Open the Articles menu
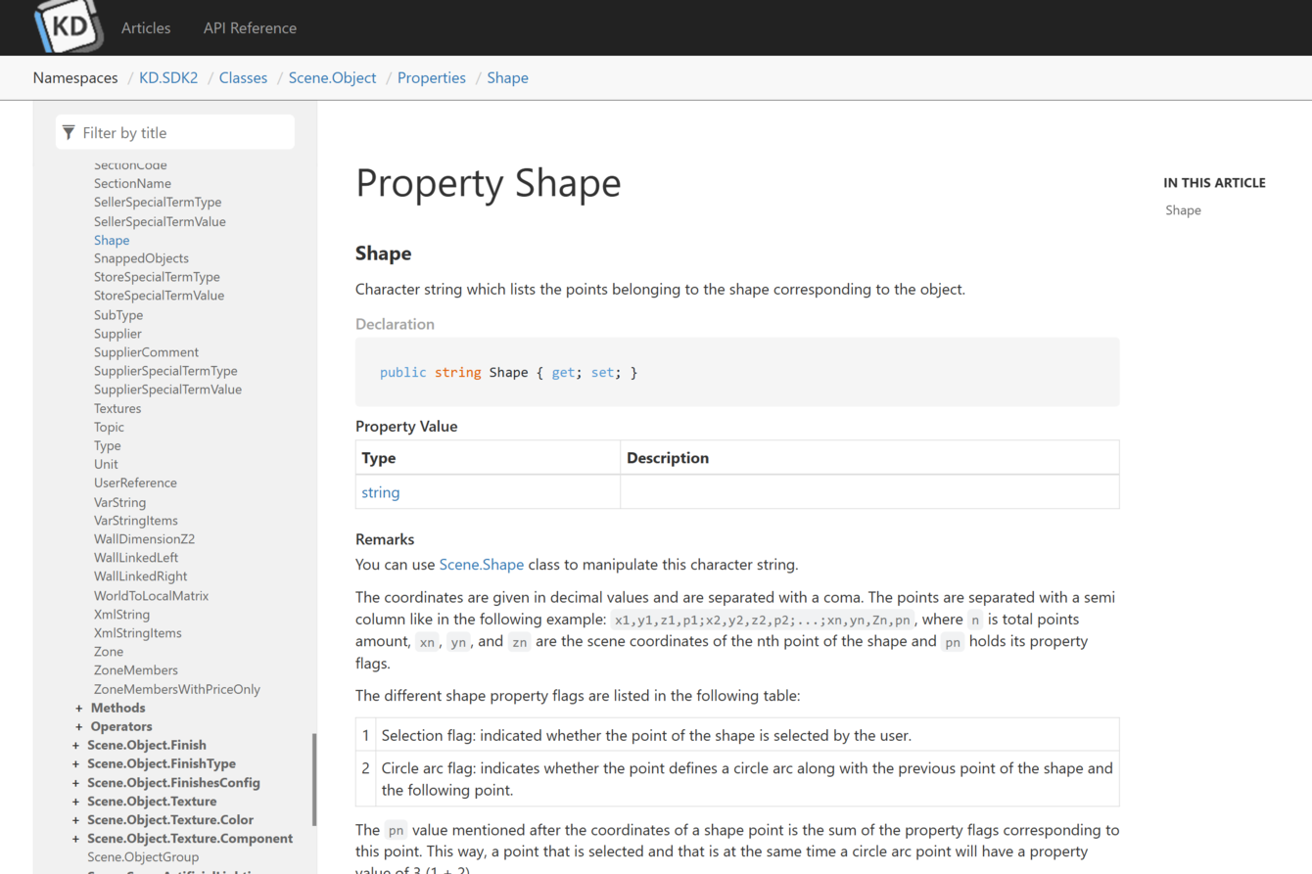The width and height of the screenshot is (1312, 874). coord(146,27)
